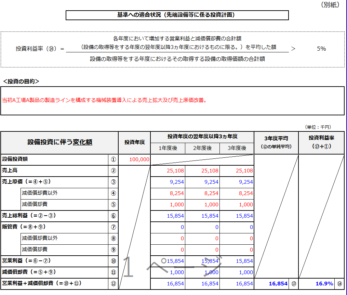The width and height of the screenshot is (347, 295).
Task: Click row ⑪ value 1,000 under 3年度後
Action: pos(237,273)
